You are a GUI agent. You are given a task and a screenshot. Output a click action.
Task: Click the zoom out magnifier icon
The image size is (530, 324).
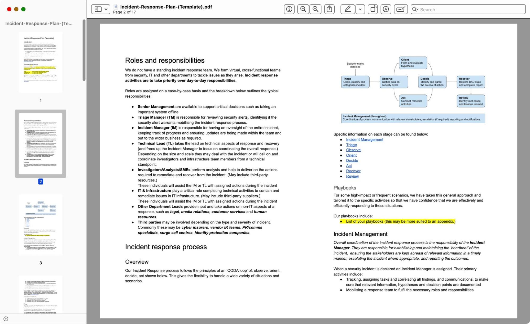pyautogui.click(x=303, y=10)
